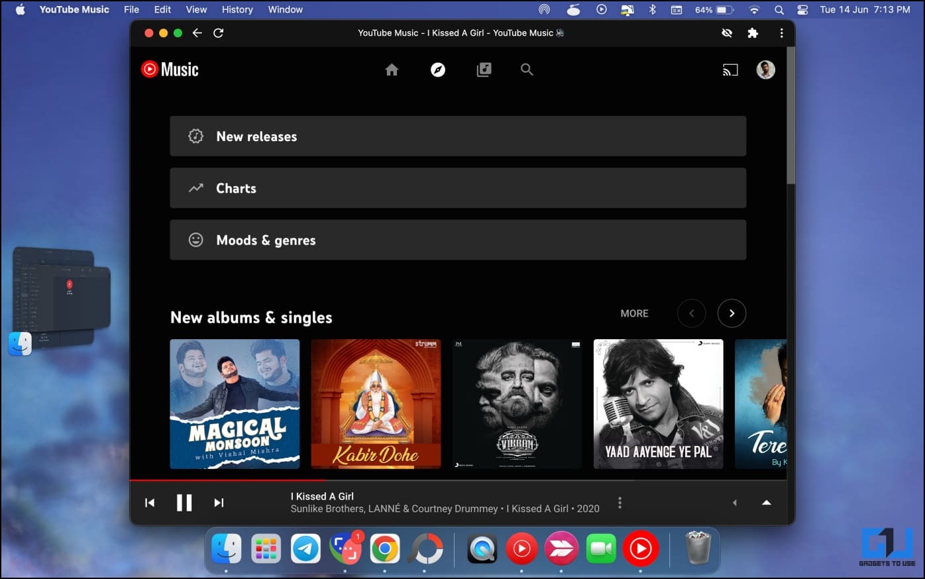
Task: Go to the Home tab icon
Action: [392, 70]
